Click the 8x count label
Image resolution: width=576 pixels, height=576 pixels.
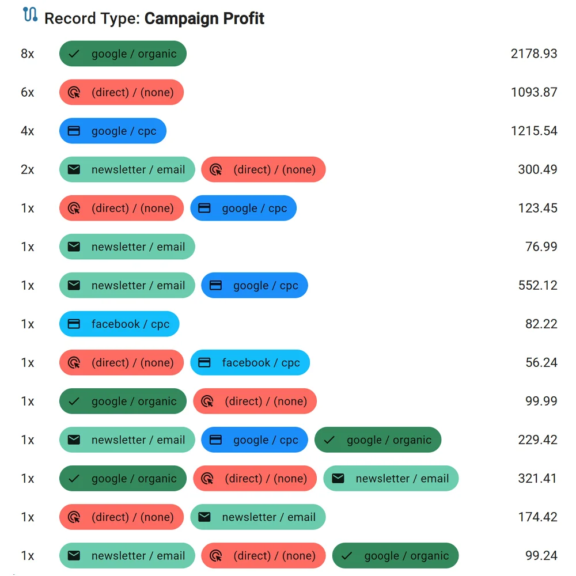[27, 54]
